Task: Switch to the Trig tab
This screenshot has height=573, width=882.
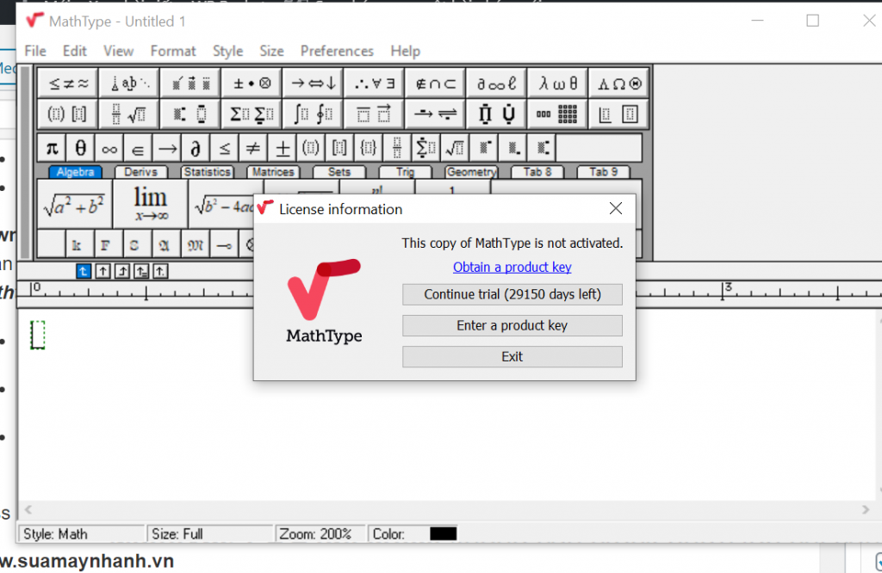Action: point(405,172)
